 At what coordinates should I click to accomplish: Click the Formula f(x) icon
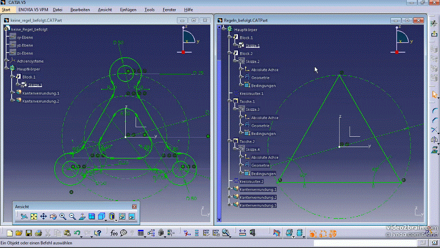point(114,233)
